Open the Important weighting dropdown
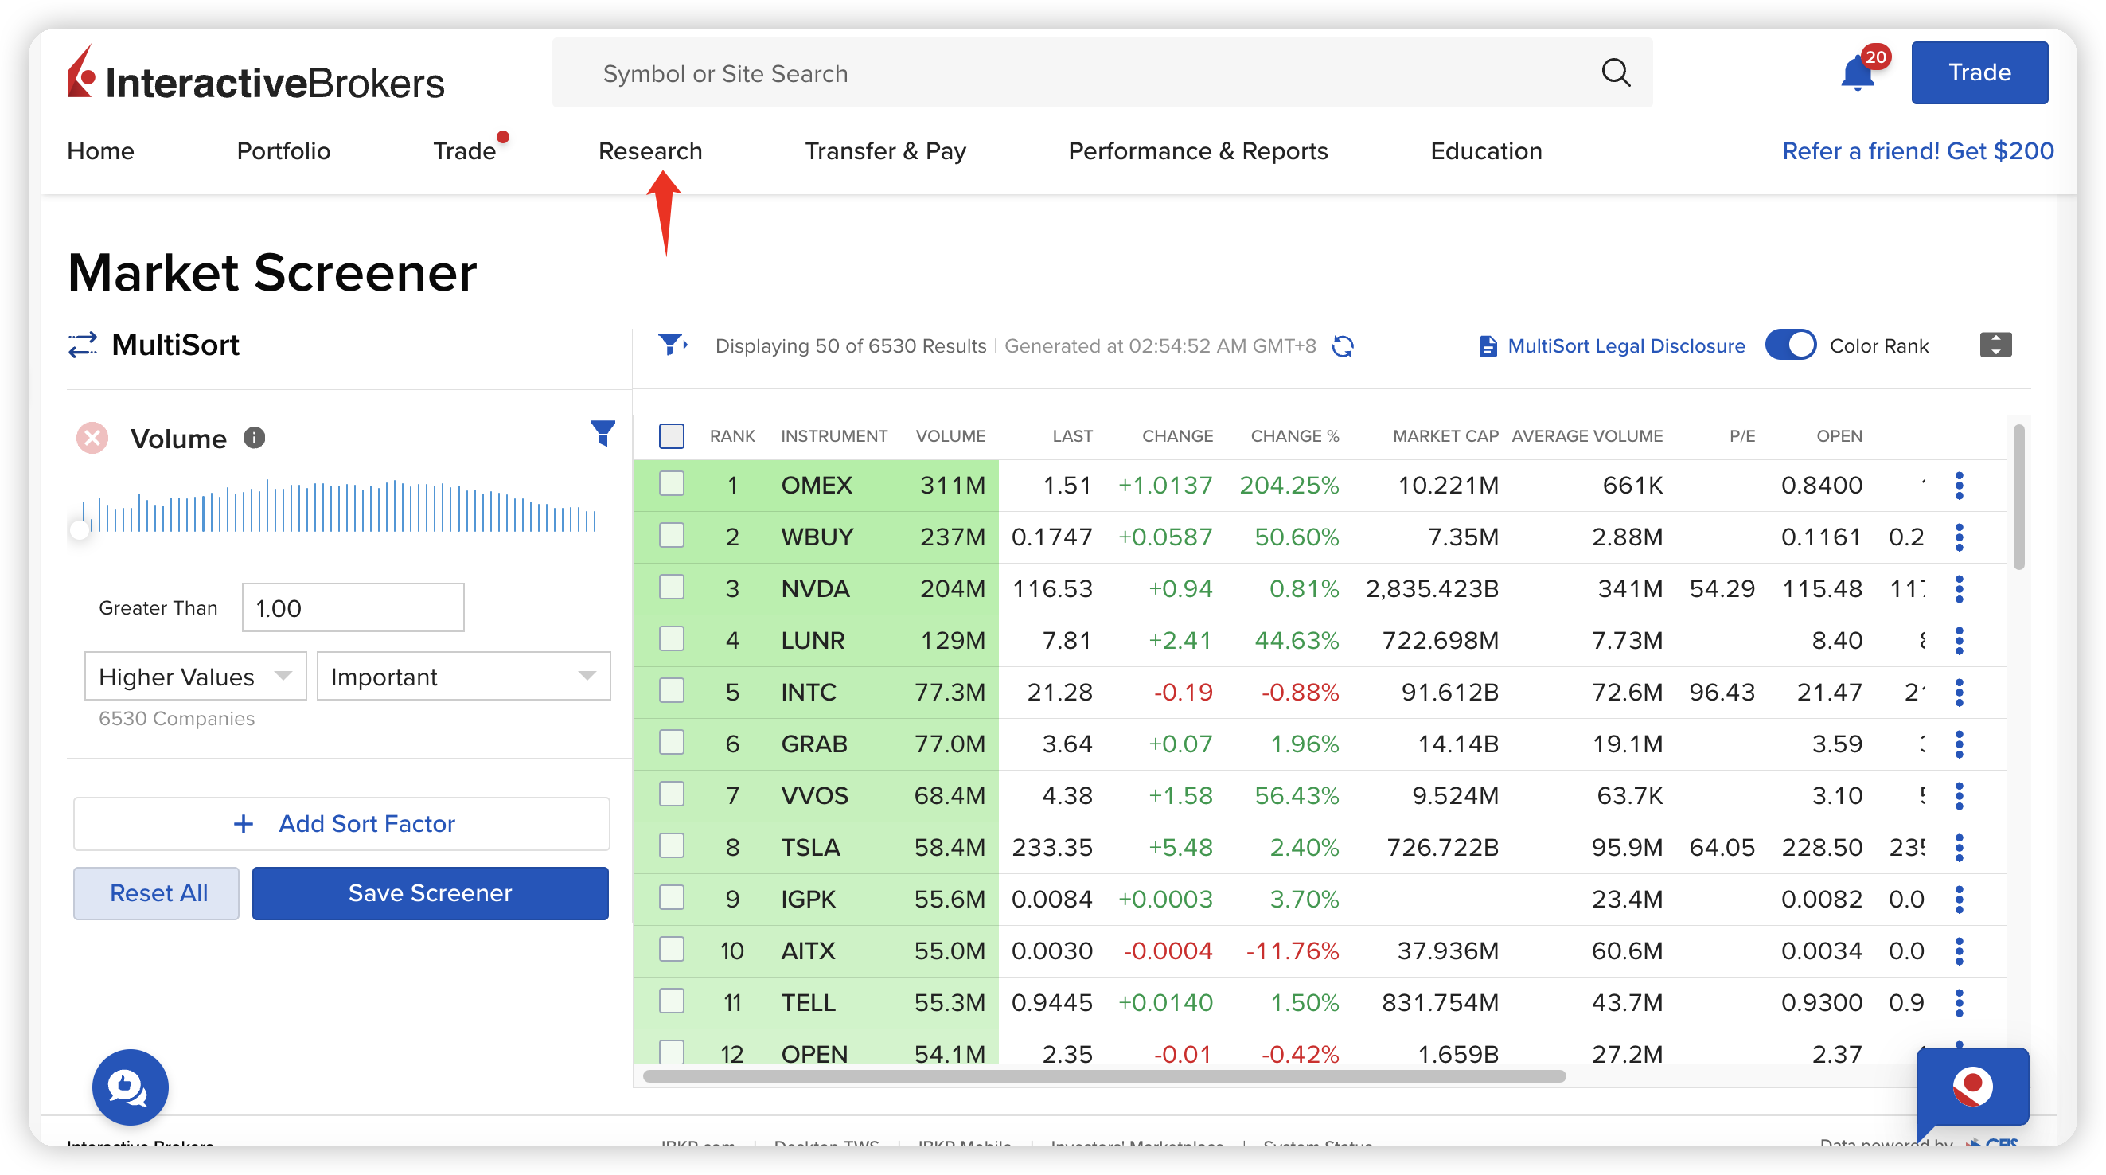 pos(463,676)
